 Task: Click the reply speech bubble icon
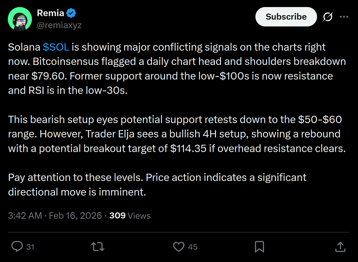(x=17, y=246)
